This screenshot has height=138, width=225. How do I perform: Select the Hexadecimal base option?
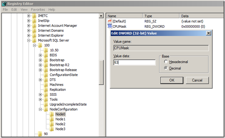(x=166, y=62)
